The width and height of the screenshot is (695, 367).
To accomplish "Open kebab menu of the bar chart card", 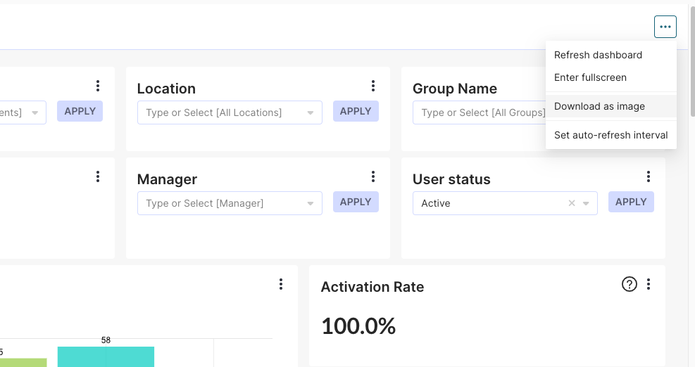I will tap(280, 284).
